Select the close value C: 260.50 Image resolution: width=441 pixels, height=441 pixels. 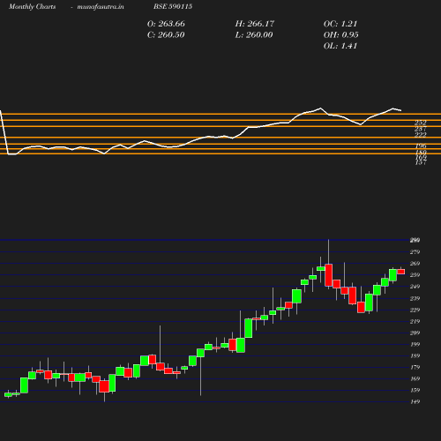click(x=166, y=35)
